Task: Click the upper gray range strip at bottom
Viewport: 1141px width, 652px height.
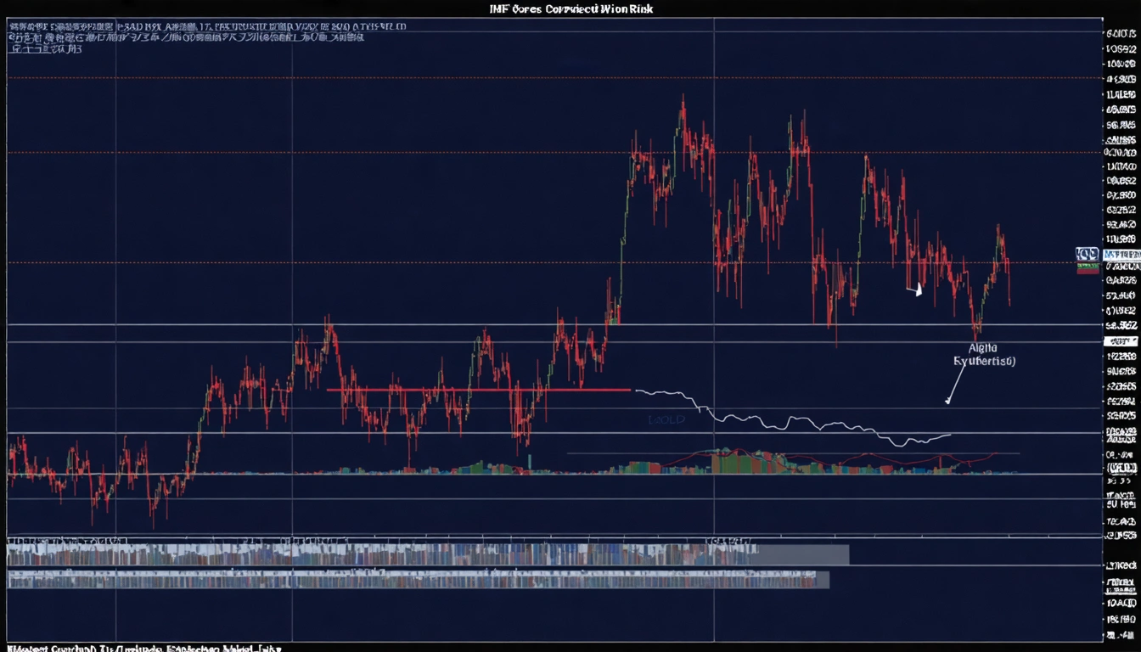Action: [x=424, y=555]
